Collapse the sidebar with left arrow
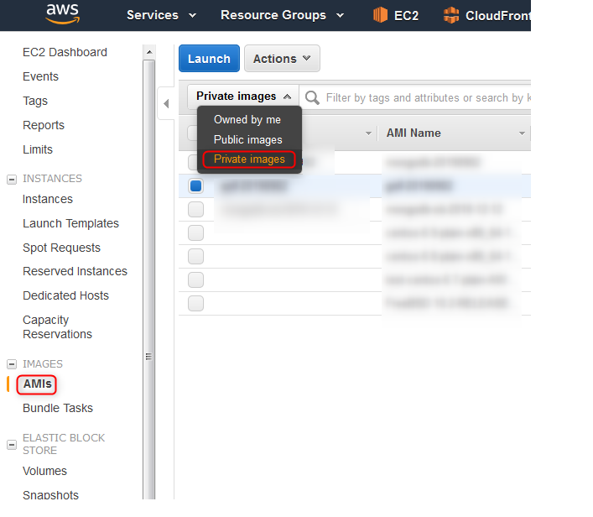 [166, 104]
